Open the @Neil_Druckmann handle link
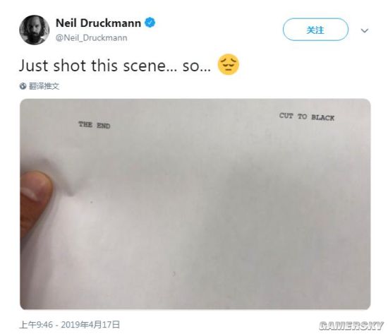 (92, 38)
